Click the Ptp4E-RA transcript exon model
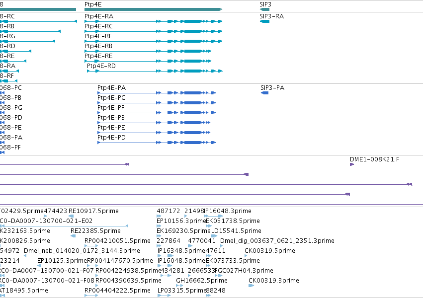 click(x=153, y=21)
